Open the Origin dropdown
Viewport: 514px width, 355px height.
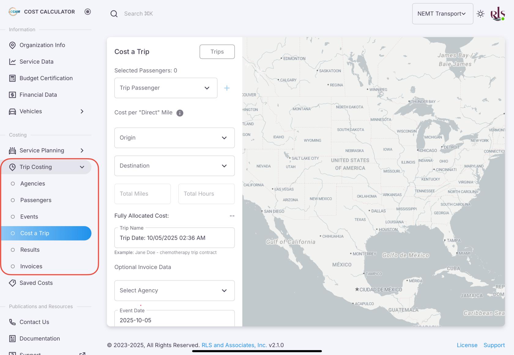pos(174,138)
